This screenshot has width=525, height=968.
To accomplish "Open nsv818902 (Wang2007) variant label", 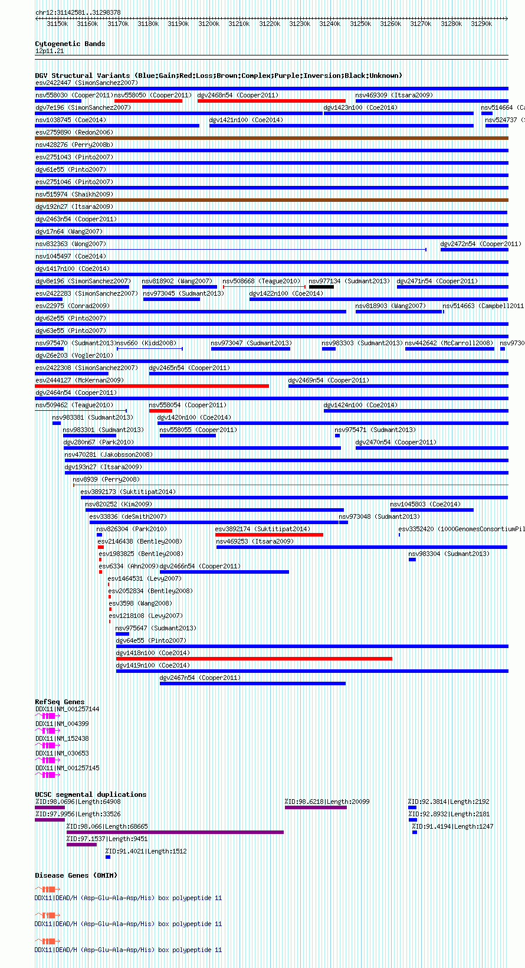I will coord(177,281).
